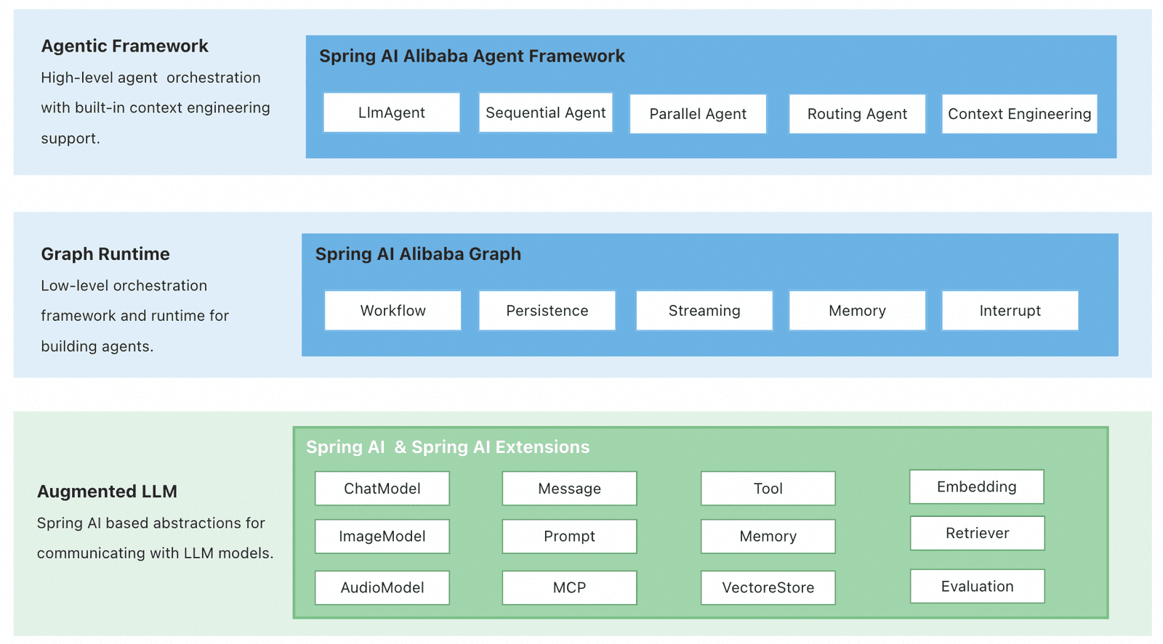This screenshot has width=1163, height=644.
Task: Click the Retriever box
Action: pyautogui.click(x=978, y=533)
